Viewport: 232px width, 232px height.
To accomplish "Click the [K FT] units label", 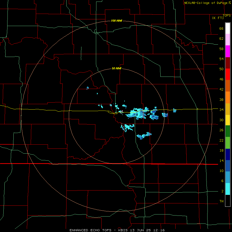I will [218, 18].
